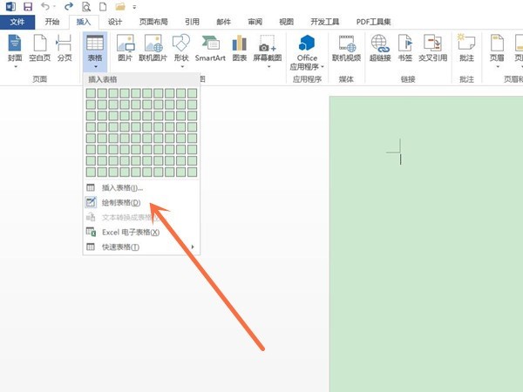Open the 形状 shapes gallery

pyautogui.click(x=181, y=48)
